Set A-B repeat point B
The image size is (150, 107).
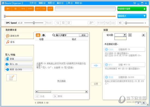(69, 23)
